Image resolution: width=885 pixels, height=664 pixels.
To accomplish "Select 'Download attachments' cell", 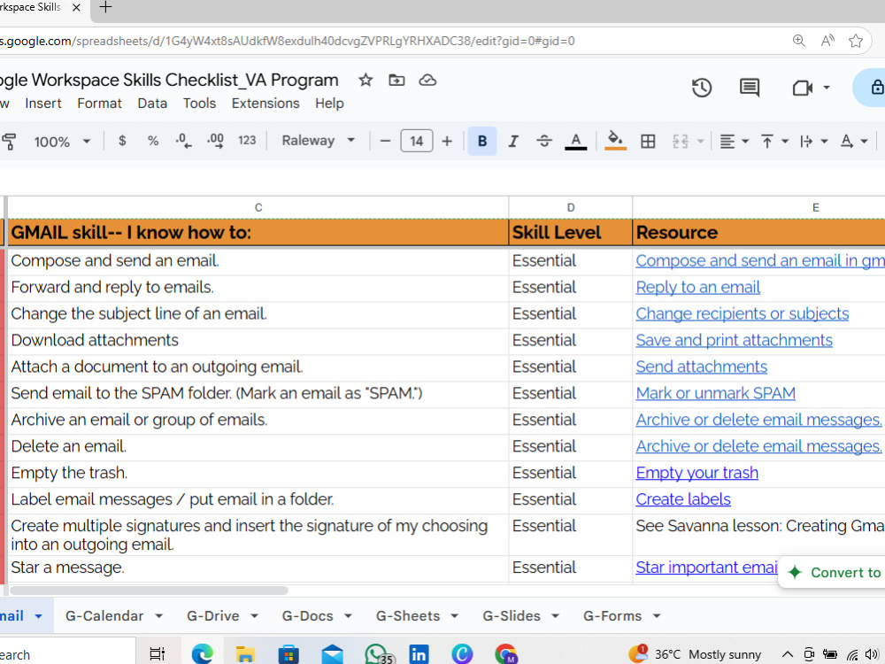I will (x=258, y=341).
